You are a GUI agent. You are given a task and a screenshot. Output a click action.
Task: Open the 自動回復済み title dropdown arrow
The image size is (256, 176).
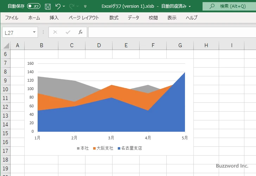pos(190,6)
